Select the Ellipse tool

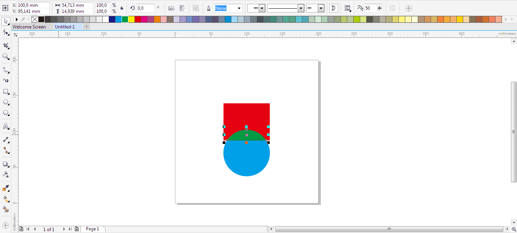point(6,102)
